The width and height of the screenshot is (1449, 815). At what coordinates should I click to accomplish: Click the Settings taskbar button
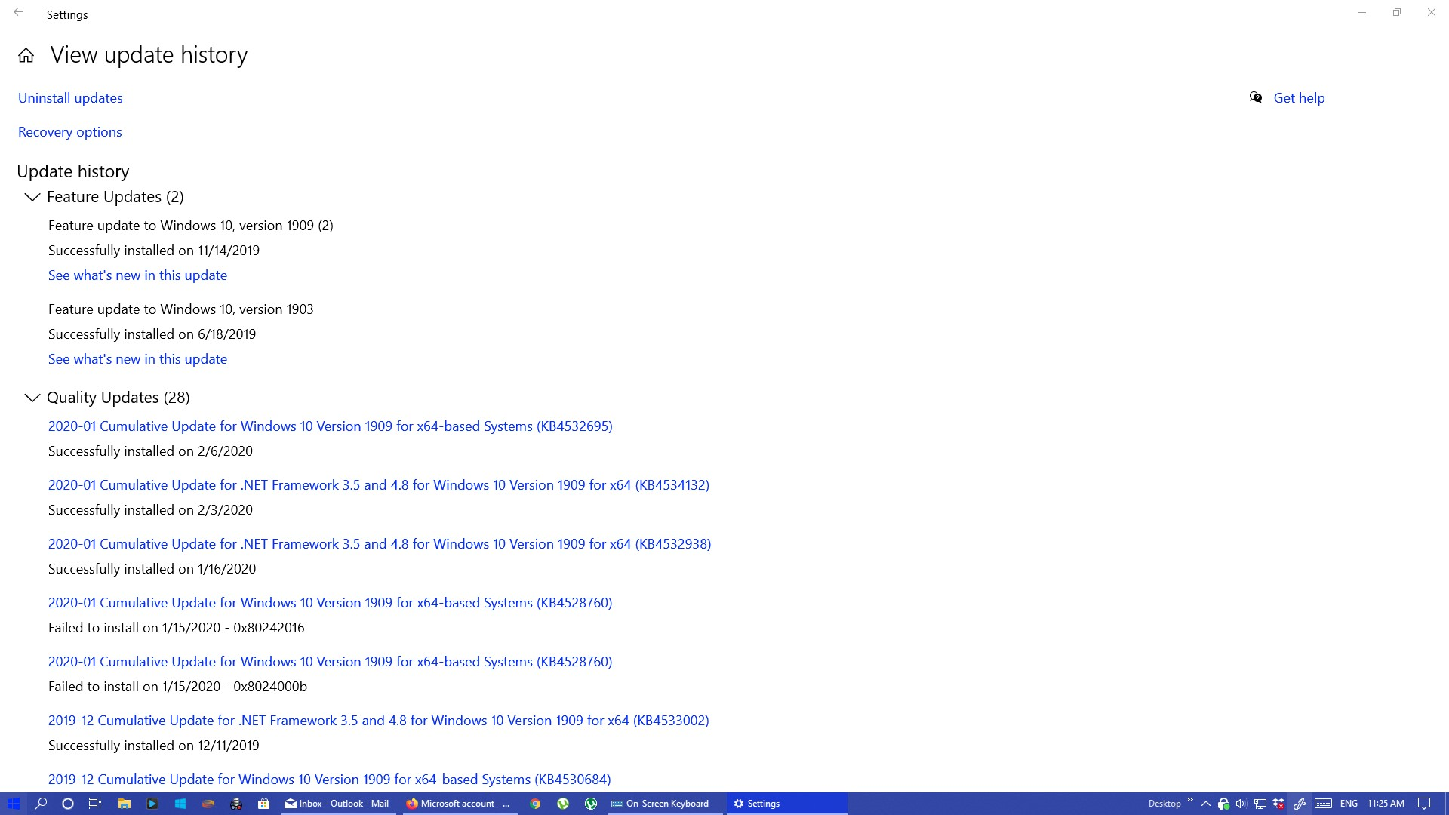click(787, 804)
